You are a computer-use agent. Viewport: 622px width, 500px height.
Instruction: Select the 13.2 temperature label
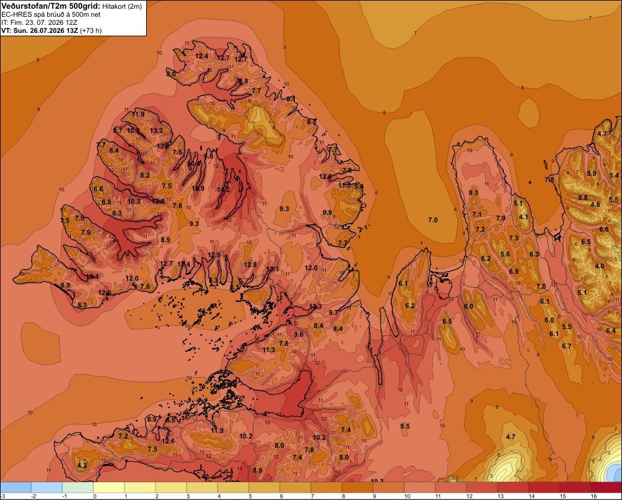[x=156, y=130]
